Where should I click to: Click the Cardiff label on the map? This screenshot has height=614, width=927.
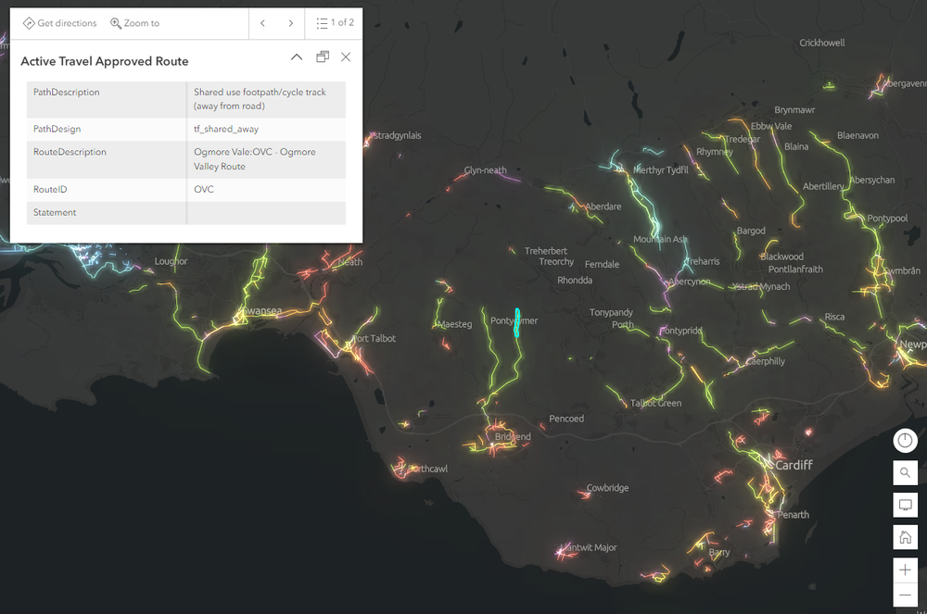(794, 465)
